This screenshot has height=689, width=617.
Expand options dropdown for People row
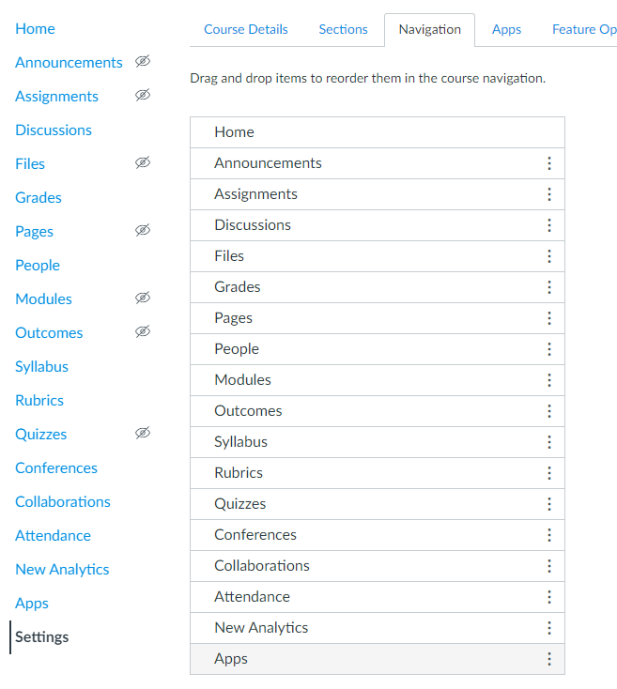pos(549,349)
